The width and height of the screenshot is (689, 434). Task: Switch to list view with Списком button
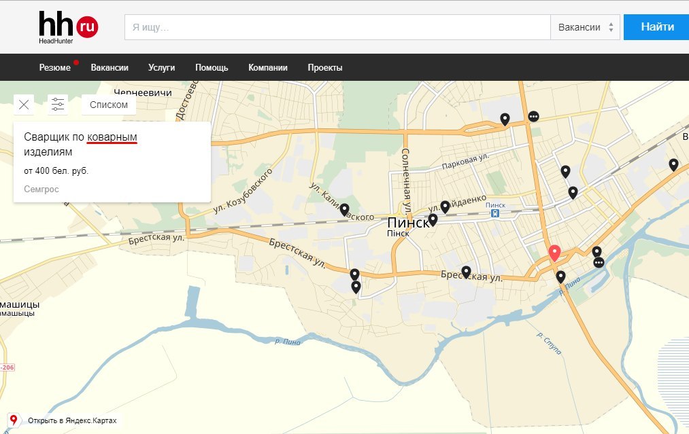pos(109,105)
